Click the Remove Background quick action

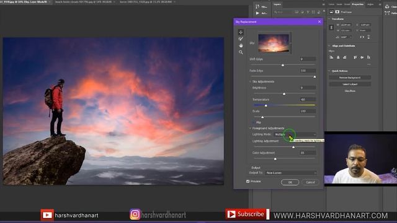coord(350,77)
